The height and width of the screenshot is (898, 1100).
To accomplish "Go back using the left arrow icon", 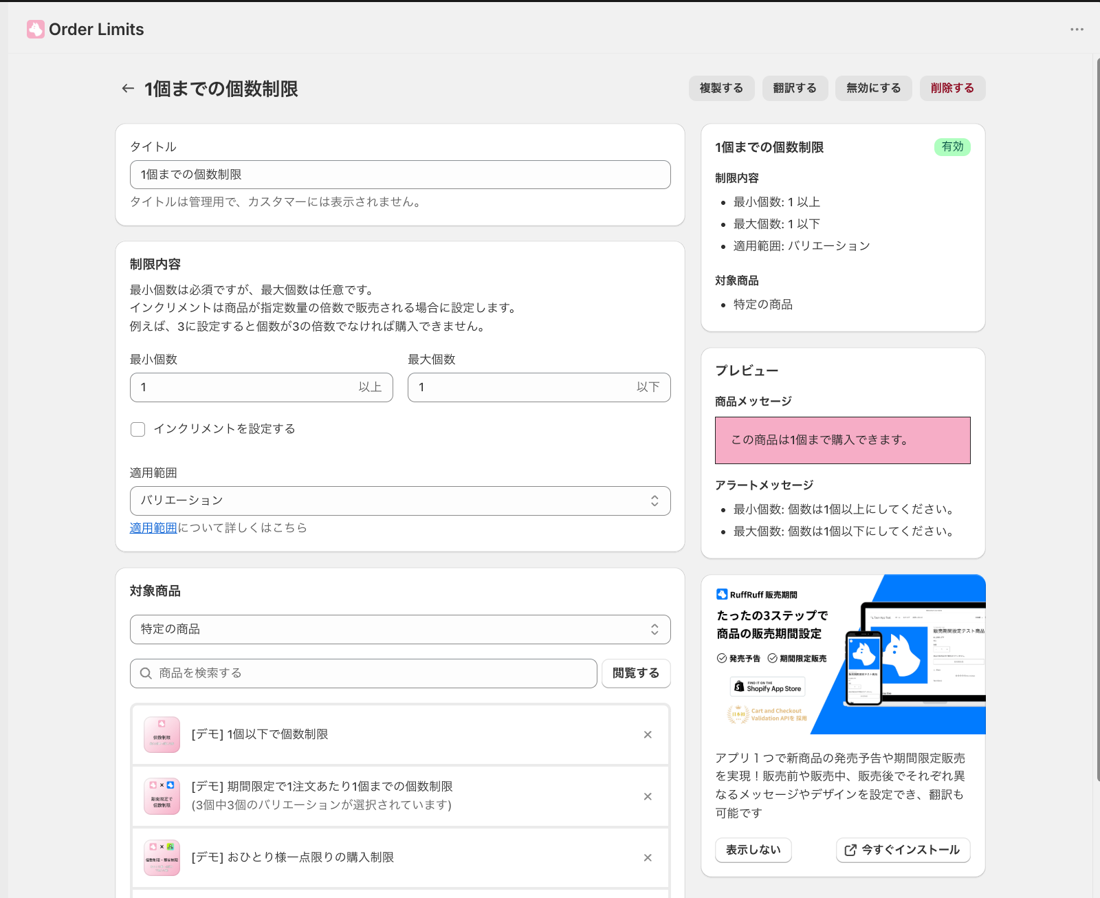I will tap(128, 88).
